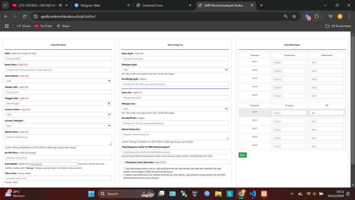Show hidden tray icons chevron
This screenshot has width=355, height=200.
[292, 194]
